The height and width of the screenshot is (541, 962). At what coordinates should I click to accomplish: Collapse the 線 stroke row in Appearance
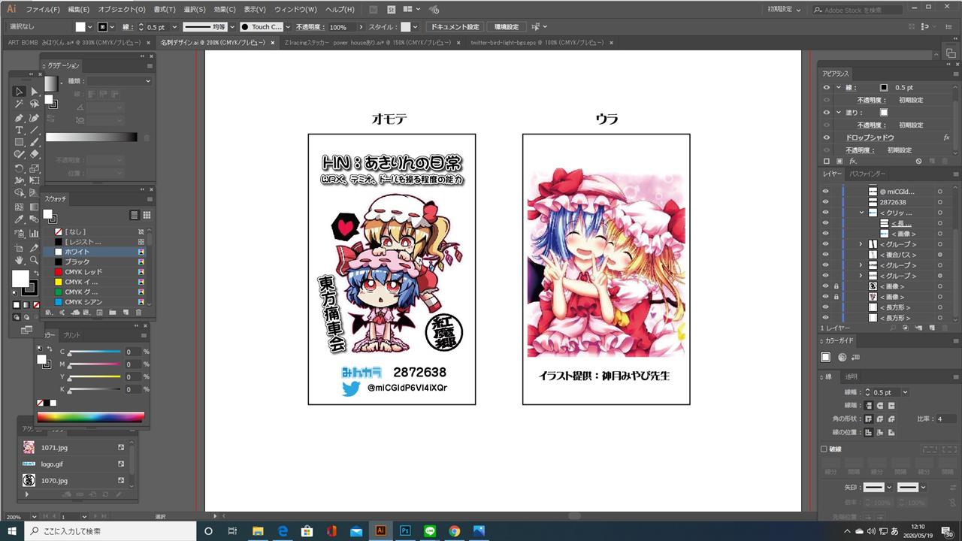838,87
